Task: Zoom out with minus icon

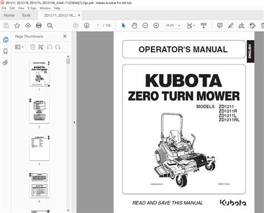Action: [145, 26]
